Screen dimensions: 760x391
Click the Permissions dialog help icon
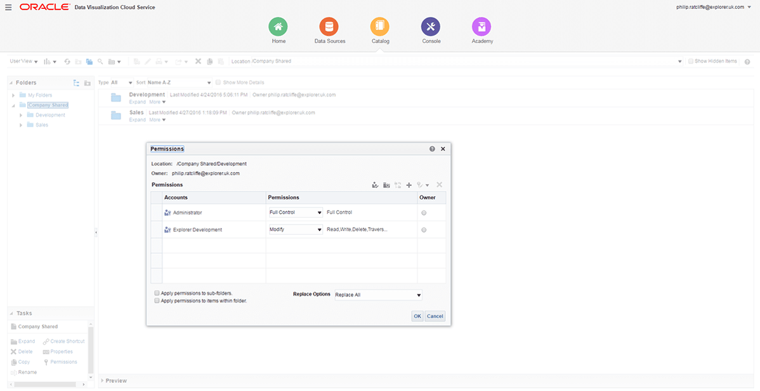433,149
